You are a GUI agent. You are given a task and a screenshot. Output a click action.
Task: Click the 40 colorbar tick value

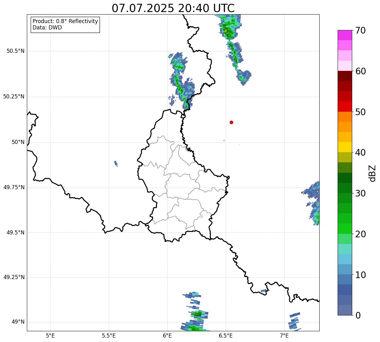360,152
